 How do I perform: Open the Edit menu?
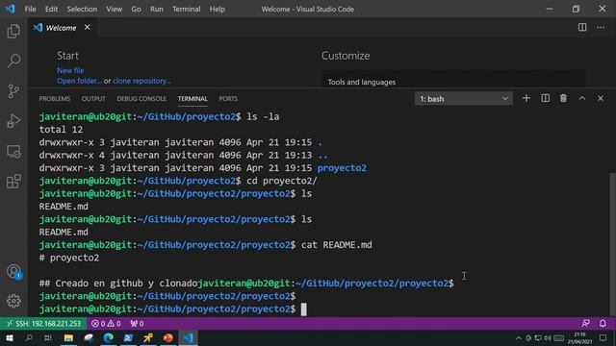51,9
